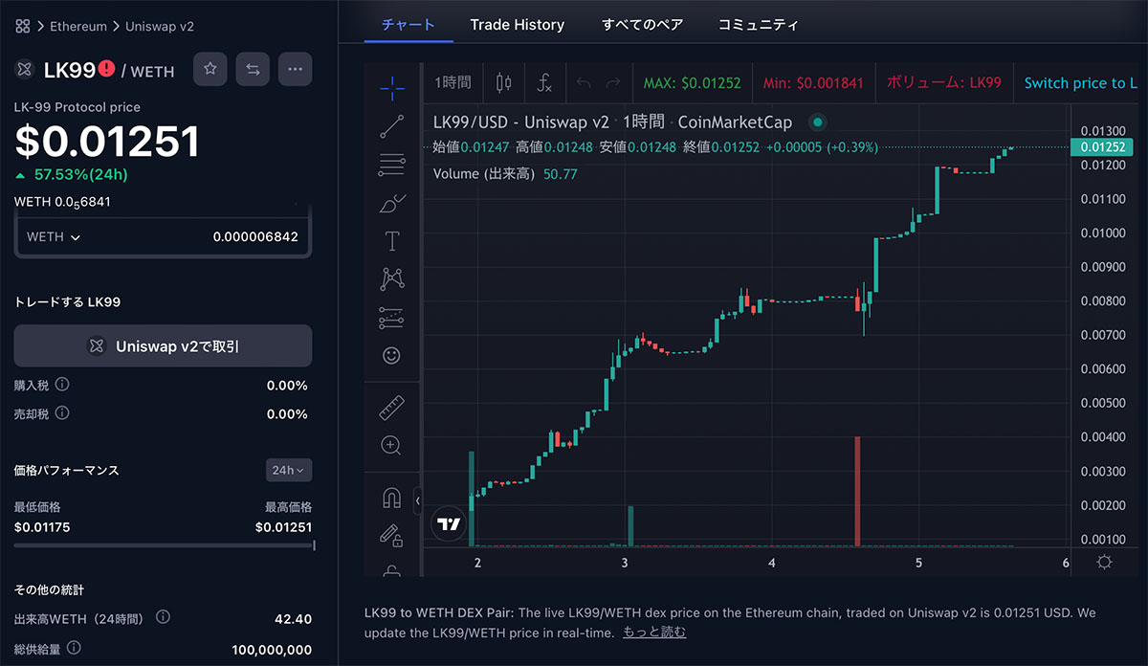Click the 24h price range bar
Screen dimensions: 1148x666
click(164, 545)
